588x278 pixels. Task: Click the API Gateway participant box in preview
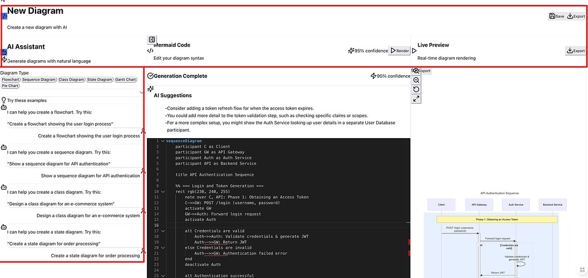pos(478,205)
